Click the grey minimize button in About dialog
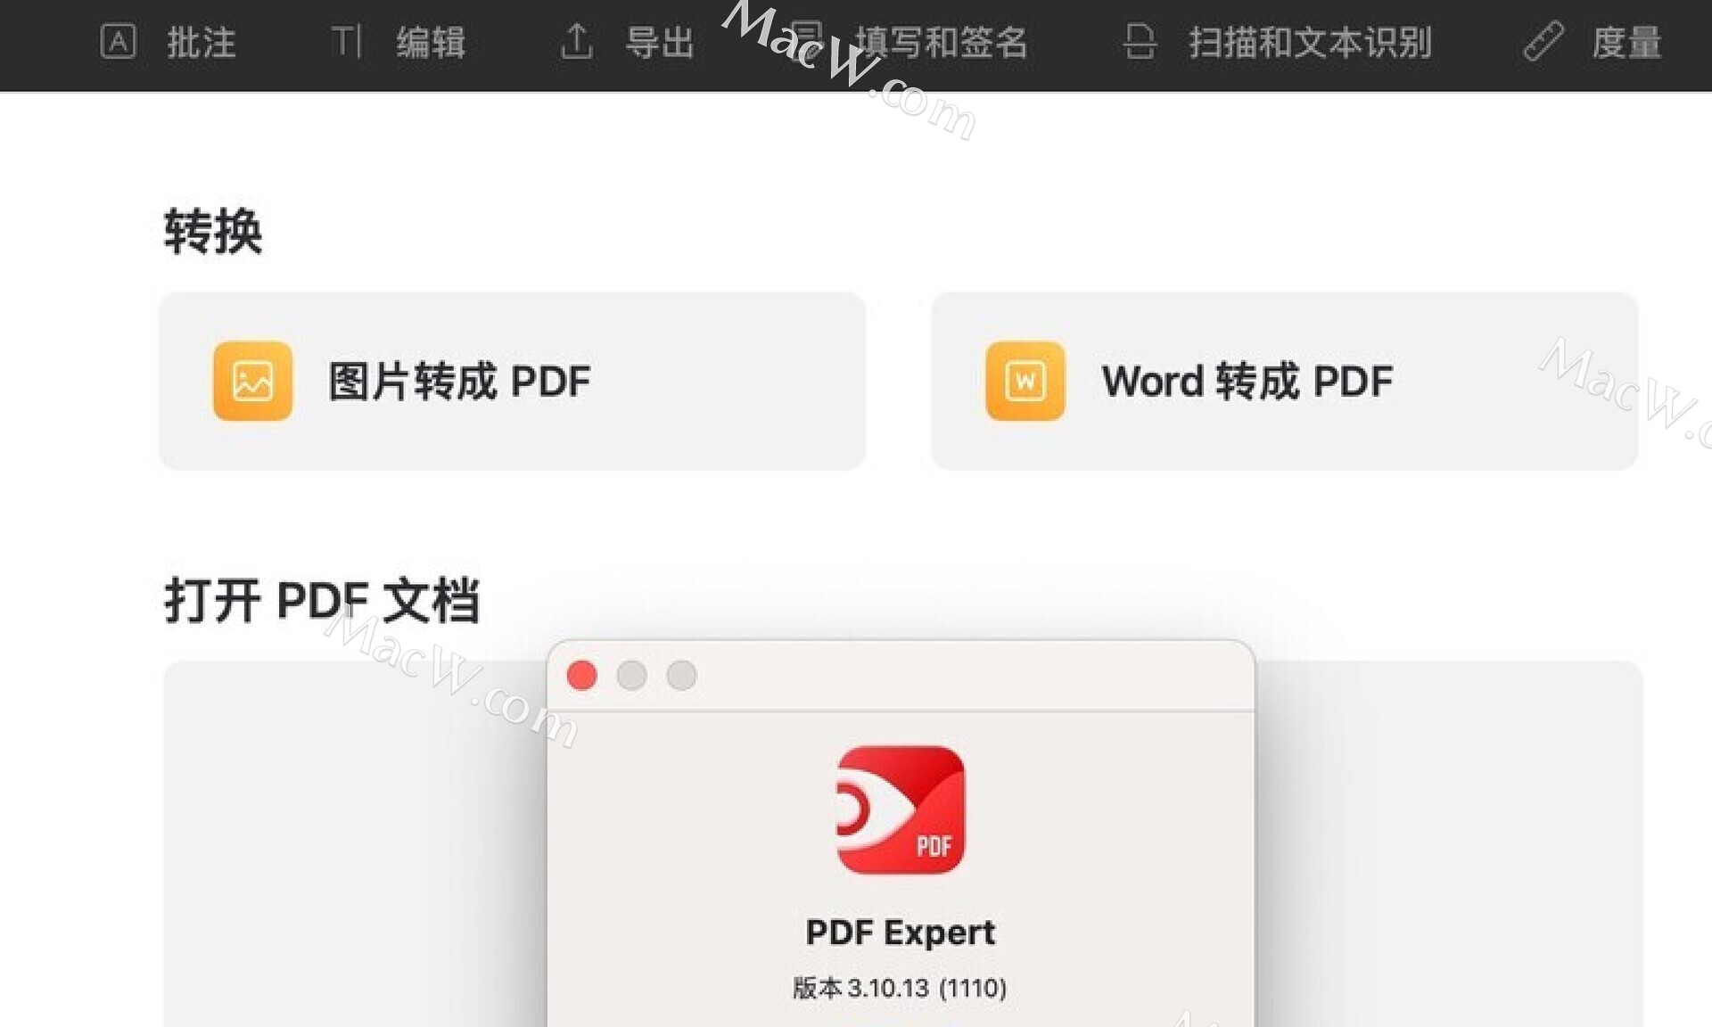Screen dimensions: 1712x1027 [631, 676]
